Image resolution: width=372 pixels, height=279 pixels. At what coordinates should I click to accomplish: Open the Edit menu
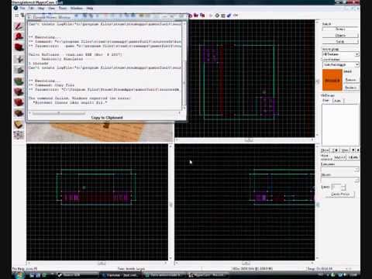coord(31,9)
